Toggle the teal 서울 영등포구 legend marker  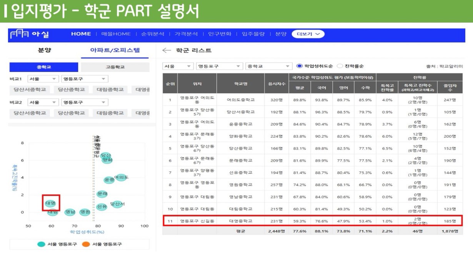click(40, 244)
